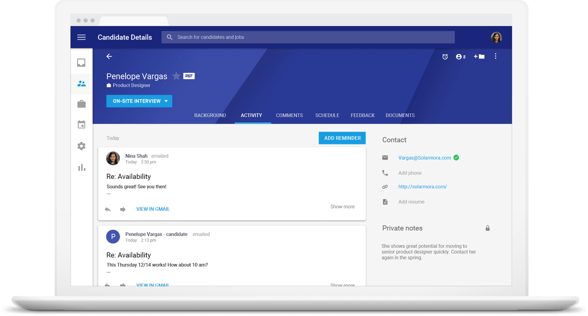Viewport: 588px width, 316px height.
Task: Open the inbox icon in sidebar
Action: point(81,63)
